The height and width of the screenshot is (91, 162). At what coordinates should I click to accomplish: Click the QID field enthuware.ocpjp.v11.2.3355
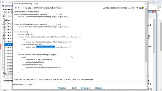[x=47, y=8]
